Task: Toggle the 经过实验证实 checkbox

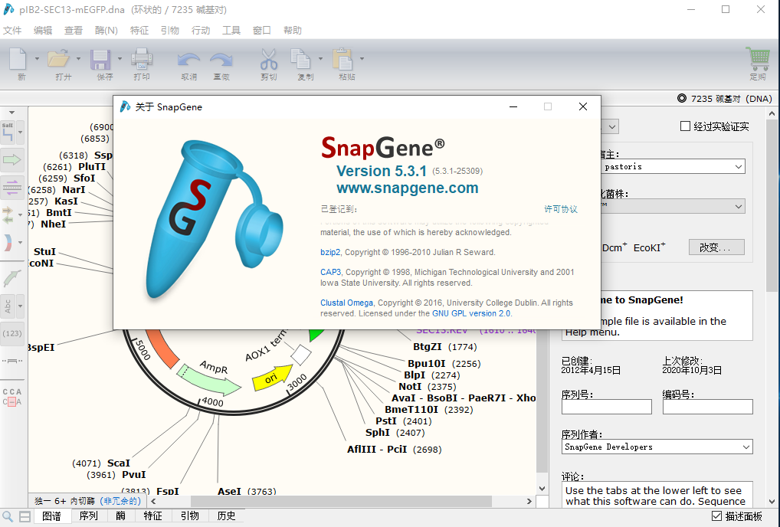Action: tap(685, 126)
